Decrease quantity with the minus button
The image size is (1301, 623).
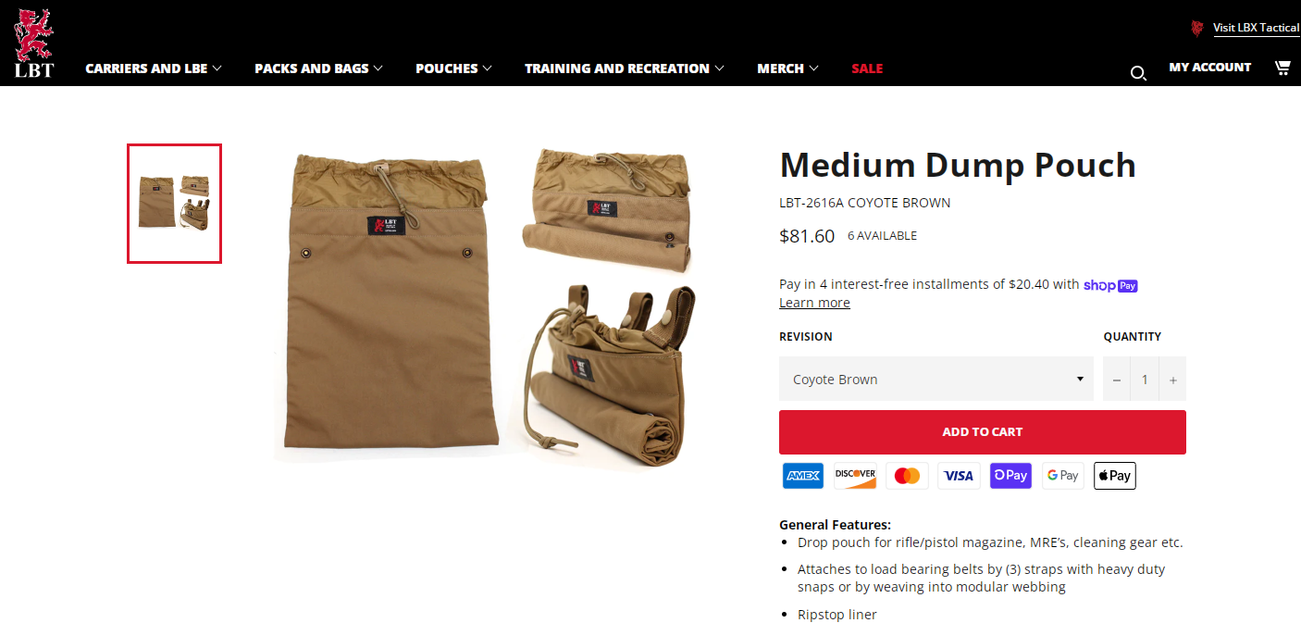1116,380
